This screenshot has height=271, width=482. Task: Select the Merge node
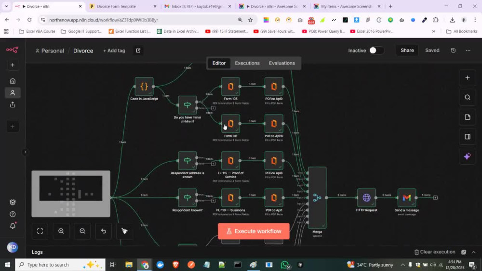[317, 198]
